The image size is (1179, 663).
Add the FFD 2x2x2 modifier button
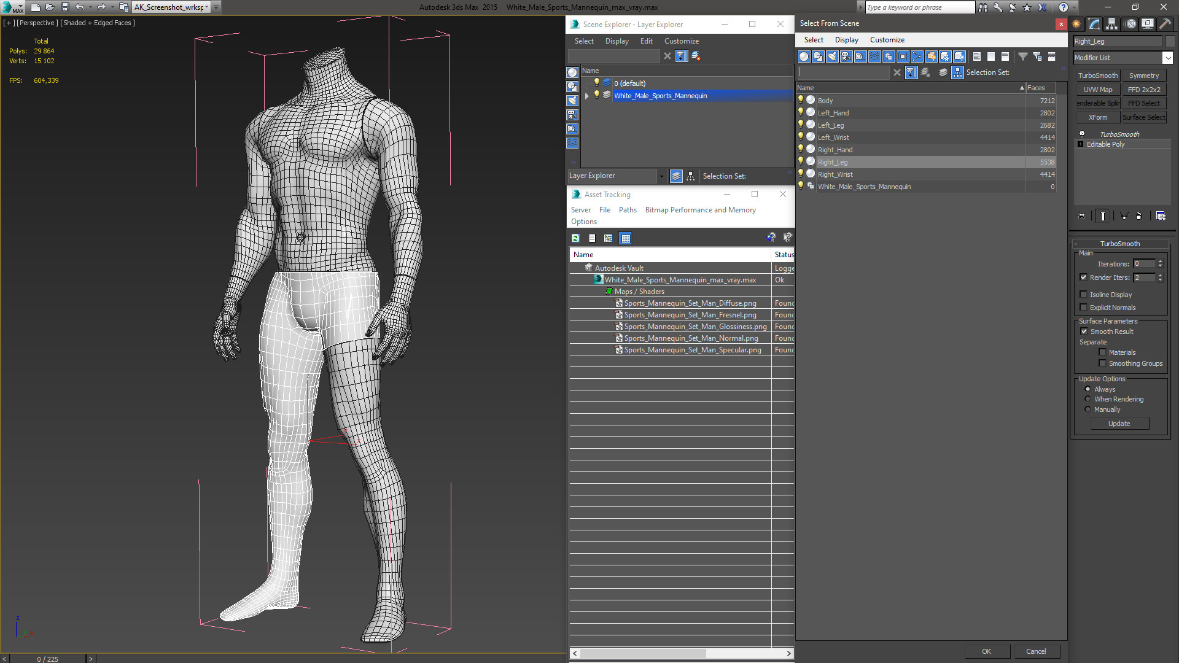point(1143,90)
